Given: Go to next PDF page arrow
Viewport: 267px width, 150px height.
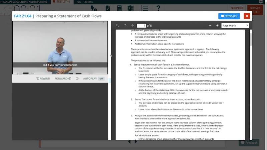Looking at the screenshot, I should (132, 26).
